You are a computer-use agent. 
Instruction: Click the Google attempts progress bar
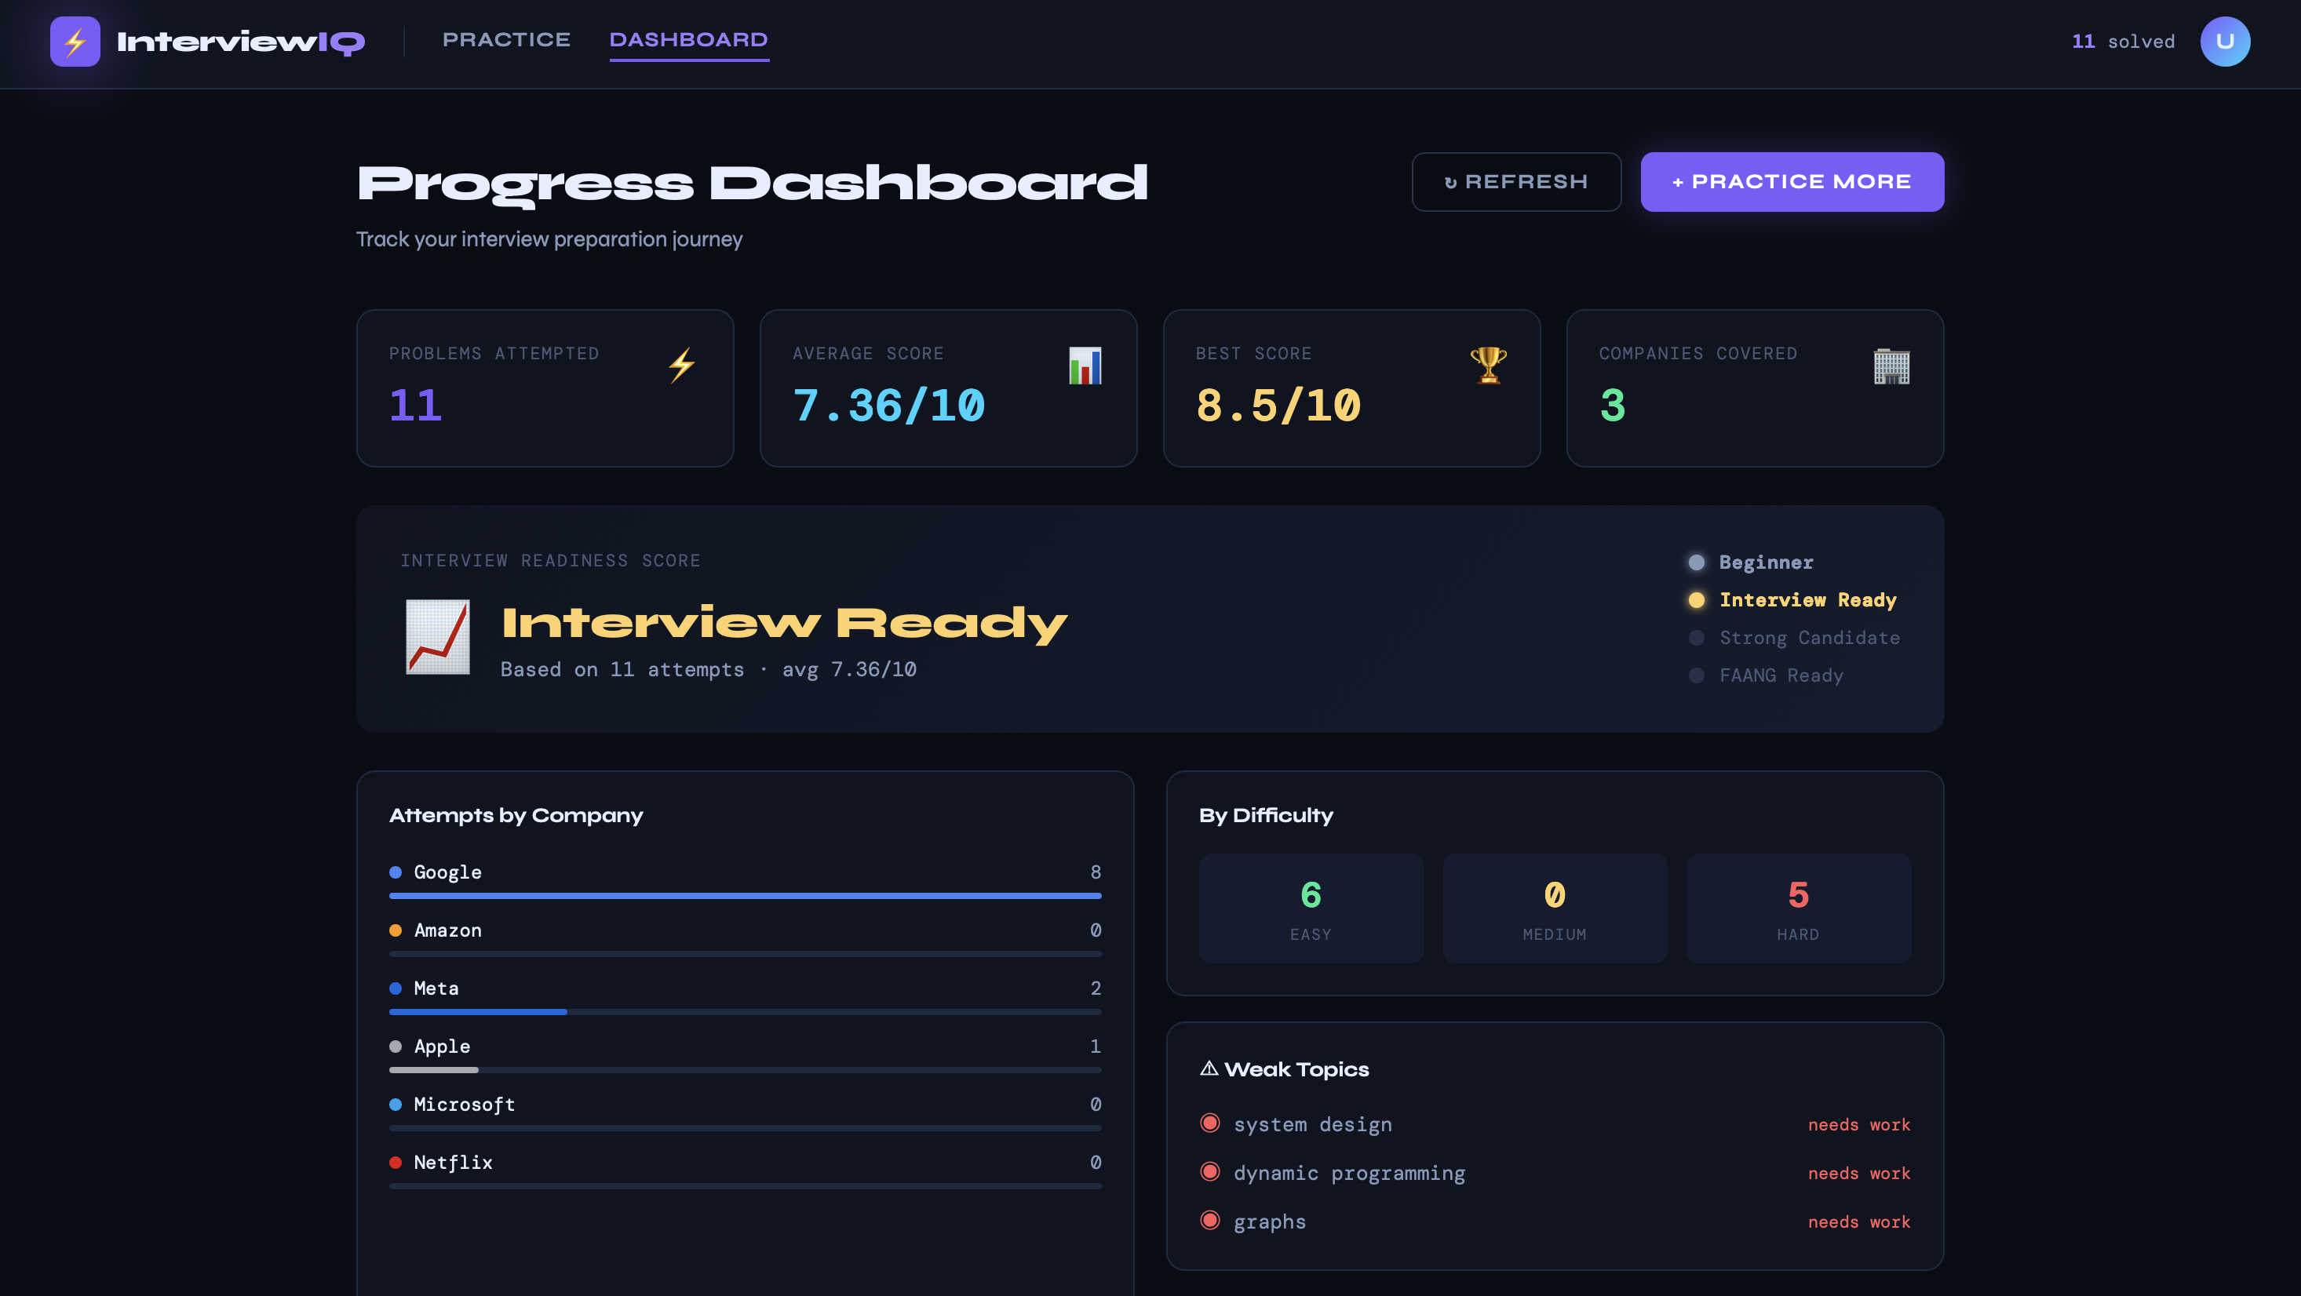pyautogui.click(x=745, y=895)
